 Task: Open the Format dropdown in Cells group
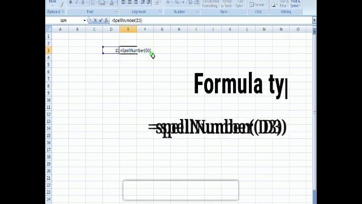258,5
